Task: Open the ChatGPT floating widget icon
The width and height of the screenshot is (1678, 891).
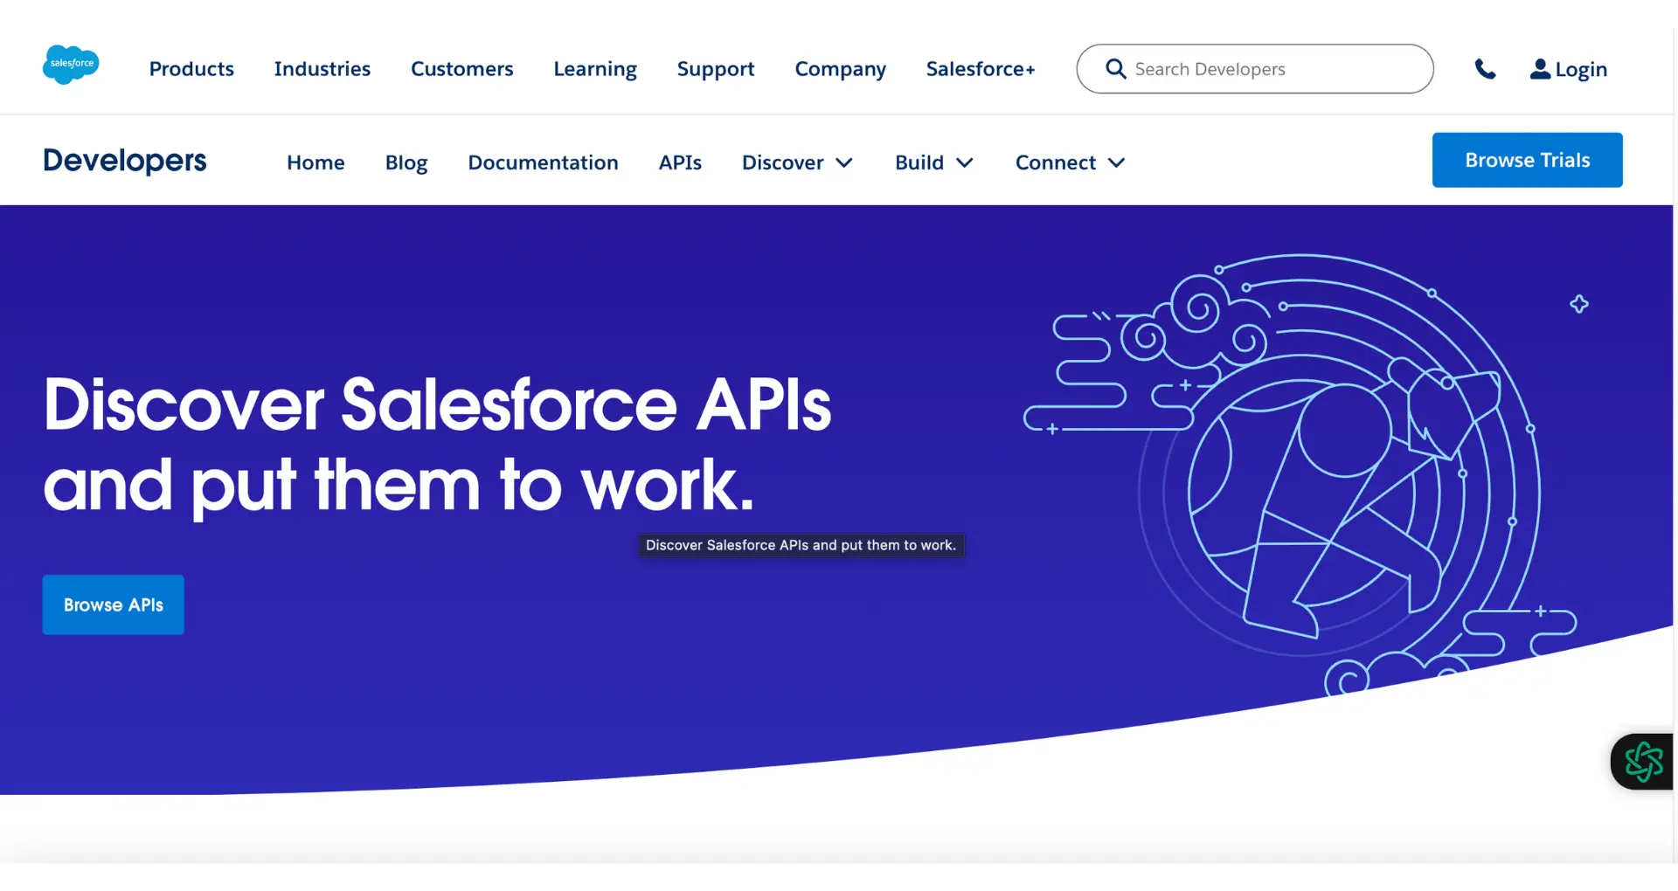Action: (1643, 761)
